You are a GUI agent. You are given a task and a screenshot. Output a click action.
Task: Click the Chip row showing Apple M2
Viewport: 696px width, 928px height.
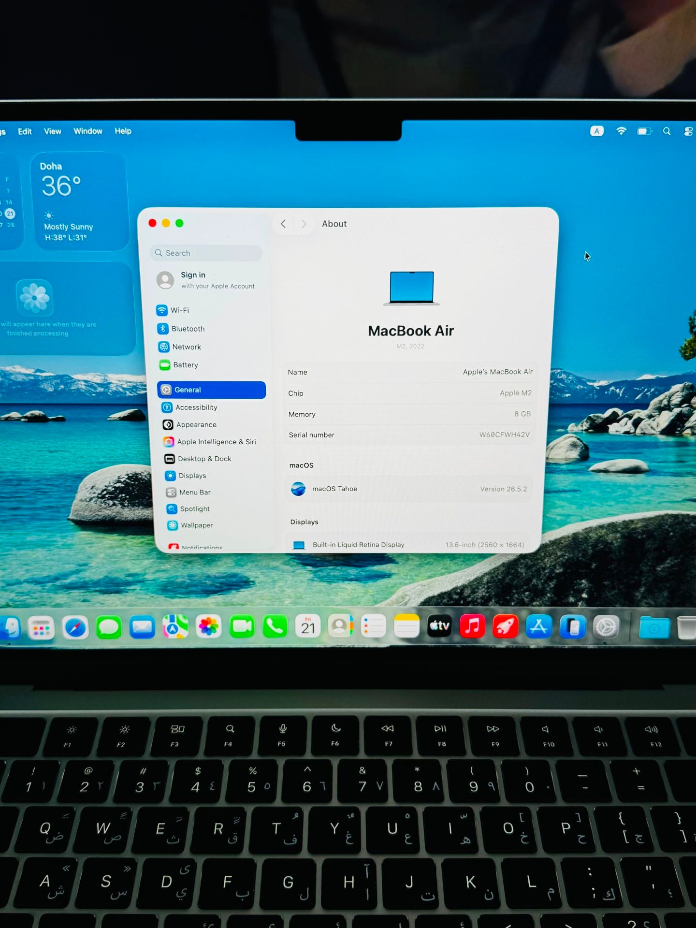(x=410, y=393)
